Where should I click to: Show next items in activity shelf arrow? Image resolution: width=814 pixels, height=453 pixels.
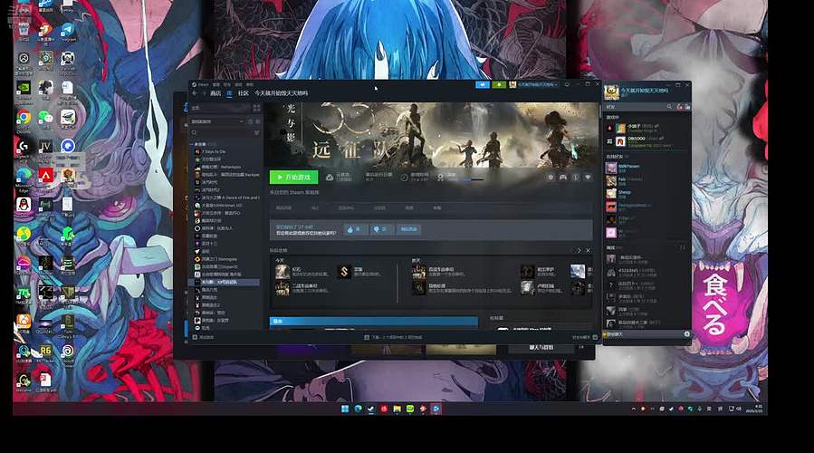(579, 250)
